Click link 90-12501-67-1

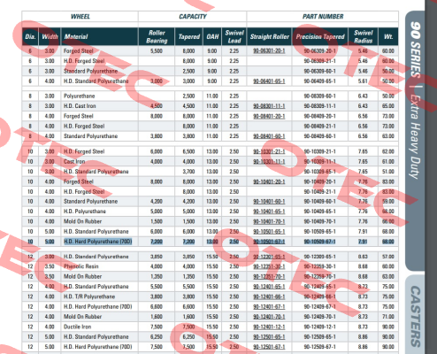(x=269, y=347)
